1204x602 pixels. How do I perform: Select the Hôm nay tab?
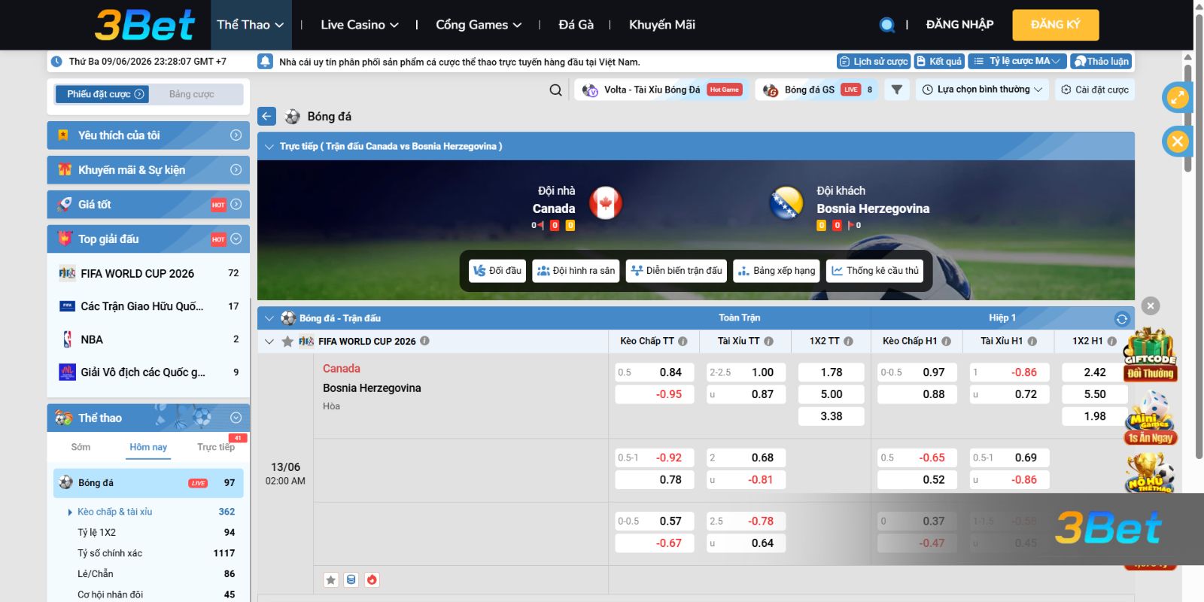coord(148,447)
